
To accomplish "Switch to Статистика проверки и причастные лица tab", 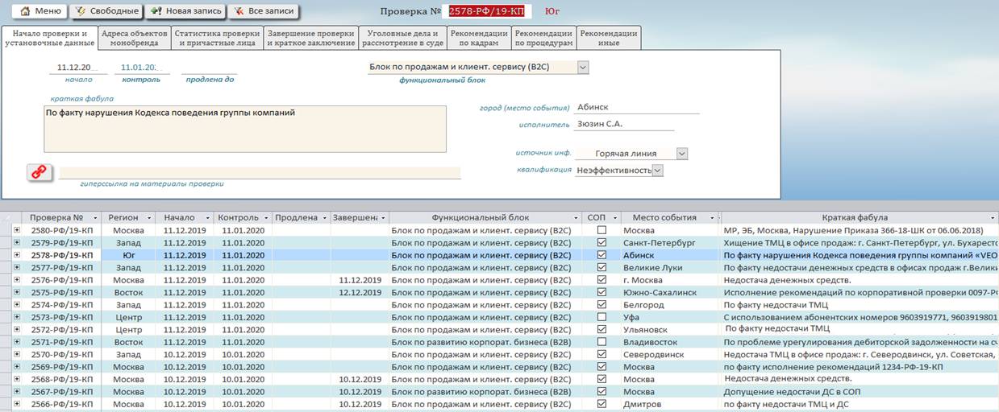I will pyautogui.click(x=217, y=38).
